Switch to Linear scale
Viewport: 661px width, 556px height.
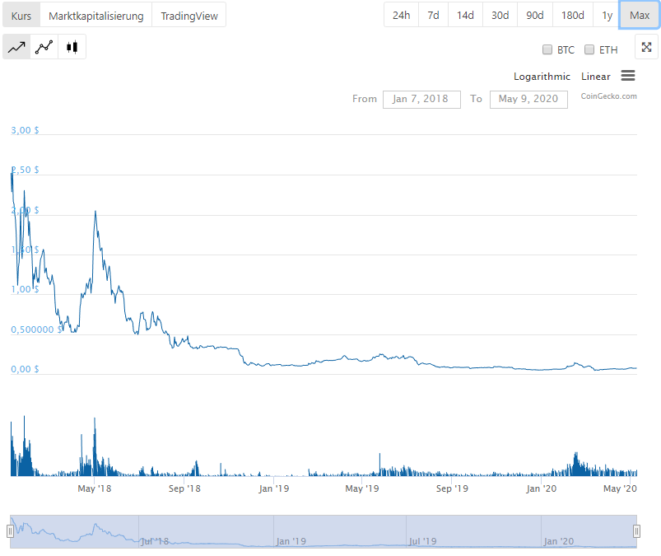coord(595,77)
